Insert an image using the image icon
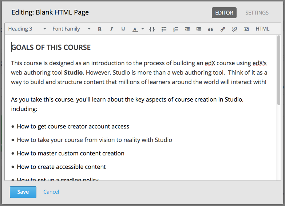 tap(246, 29)
